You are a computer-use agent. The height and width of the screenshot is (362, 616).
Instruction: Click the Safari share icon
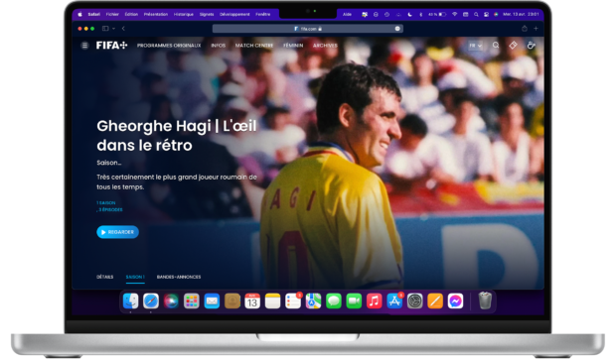point(524,28)
